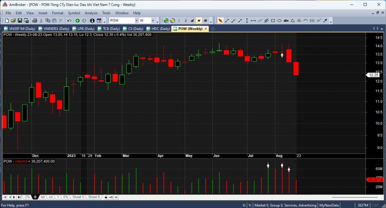This screenshot has height=208, width=386.
Task: Go back with the green left arrow
Action: tap(78, 21)
